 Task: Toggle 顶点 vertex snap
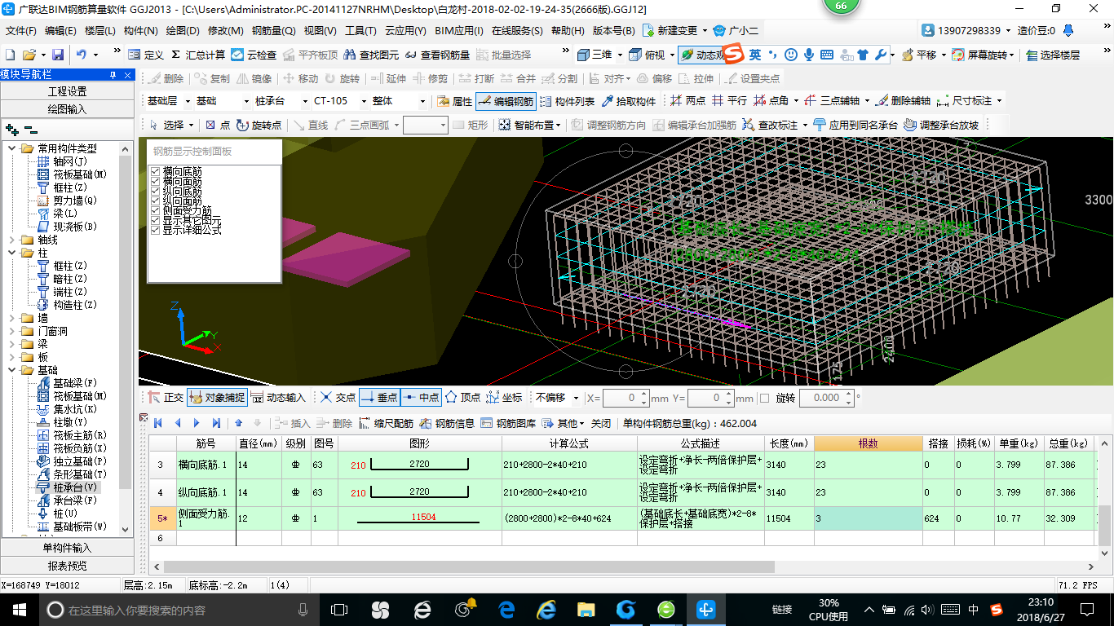click(462, 398)
